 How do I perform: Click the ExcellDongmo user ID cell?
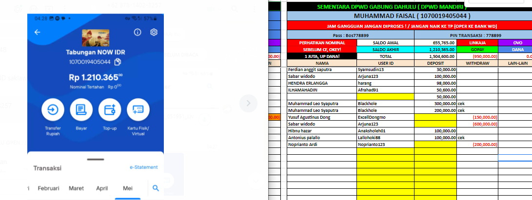(x=385, y=117)
